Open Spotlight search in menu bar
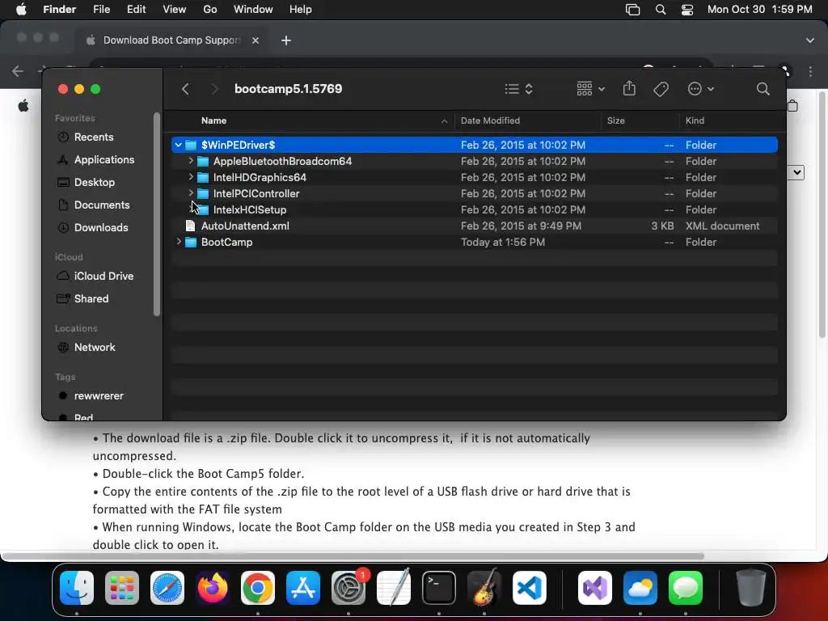Viewport: 828px width, 621px height. [x=660, y=10]
